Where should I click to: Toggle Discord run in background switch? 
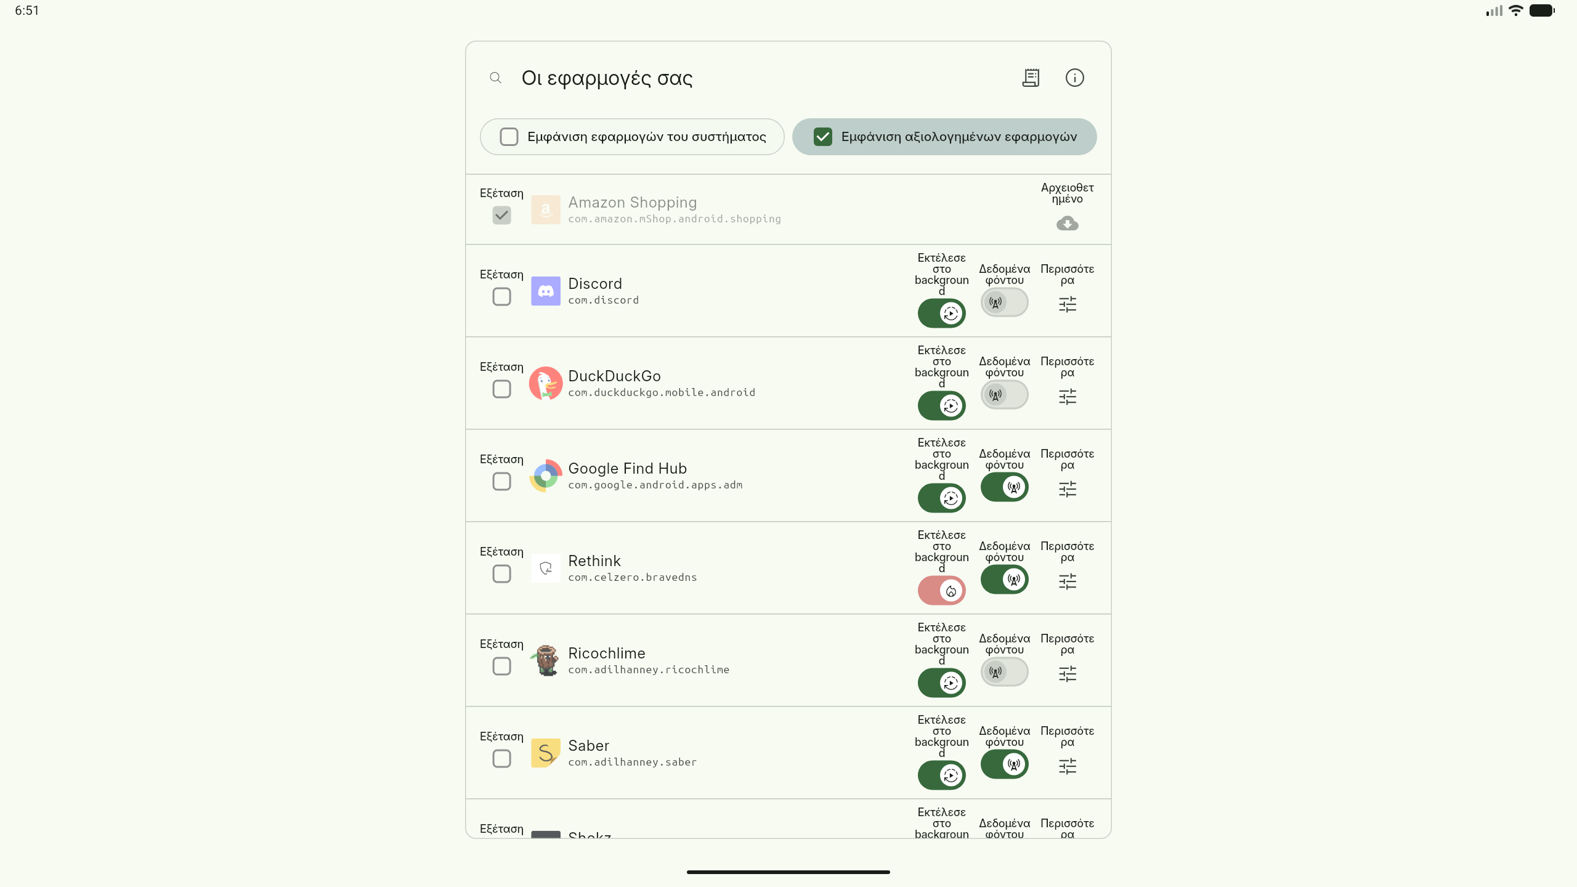click(x=942, y=314)
